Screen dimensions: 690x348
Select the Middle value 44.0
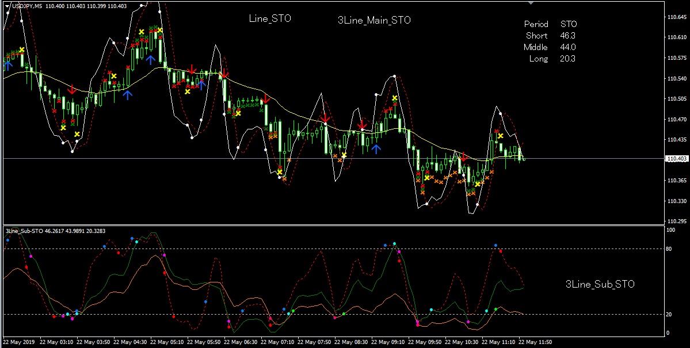pyautogui.click(x=568, y=47)
